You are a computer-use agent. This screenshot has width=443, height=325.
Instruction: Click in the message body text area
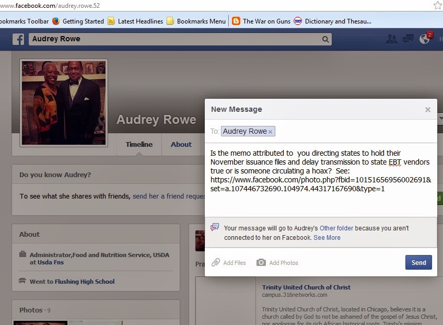tap(321, 180)
